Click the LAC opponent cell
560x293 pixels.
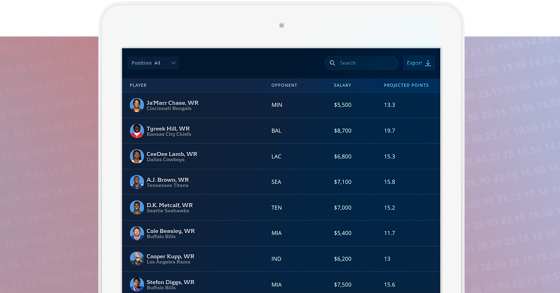click(x=276, y=157)
